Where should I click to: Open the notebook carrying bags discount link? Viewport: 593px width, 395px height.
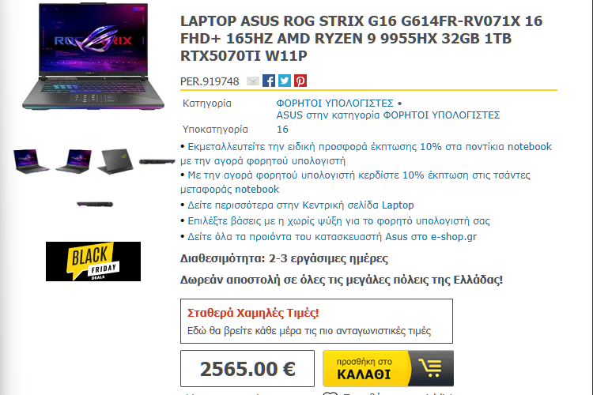point(355,182)
